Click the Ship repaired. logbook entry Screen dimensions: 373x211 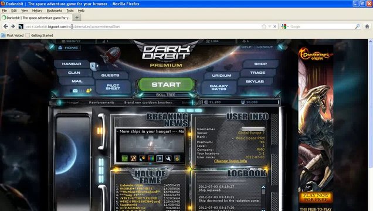[x=210, y=190]
